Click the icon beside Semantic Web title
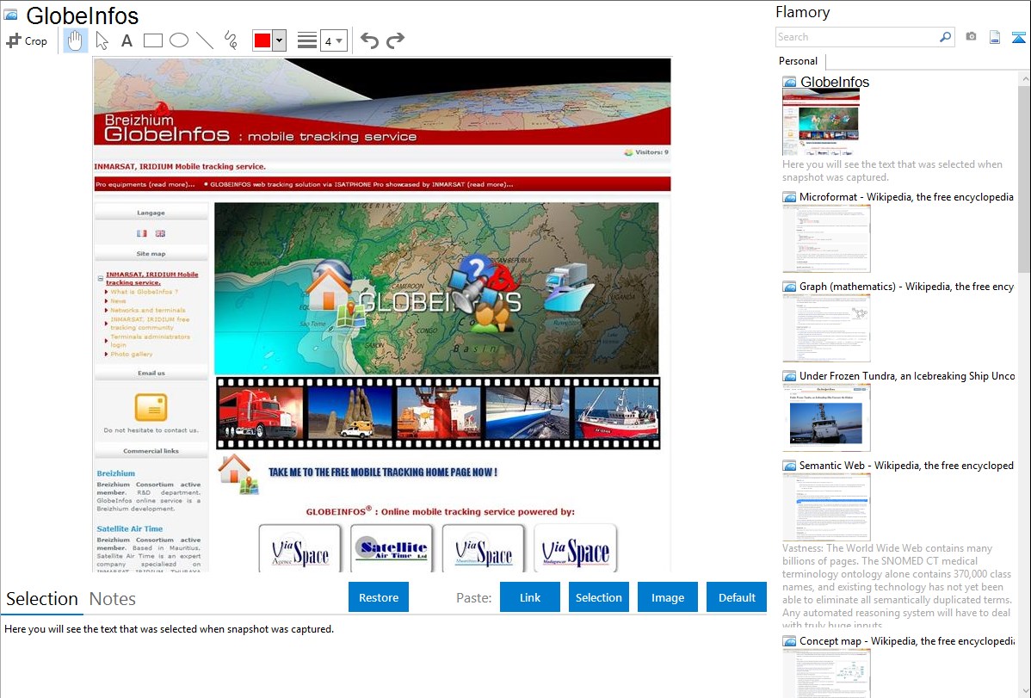Screen dimensions: 1031x698 (789, 466)
